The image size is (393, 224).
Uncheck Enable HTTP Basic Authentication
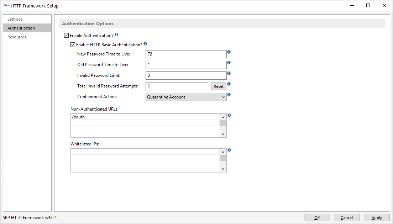pos(73,45)
